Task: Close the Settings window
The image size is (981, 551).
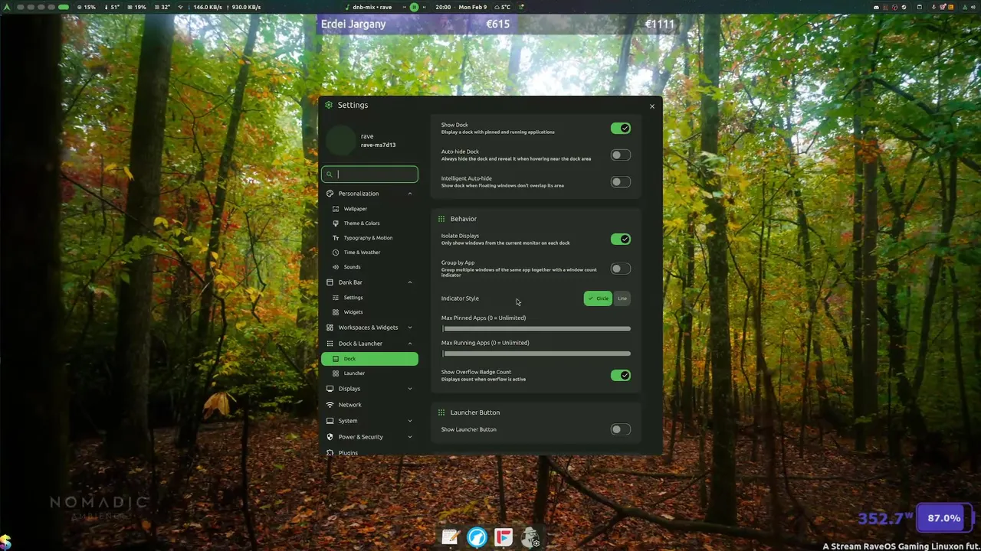Action: pos(652,106)
